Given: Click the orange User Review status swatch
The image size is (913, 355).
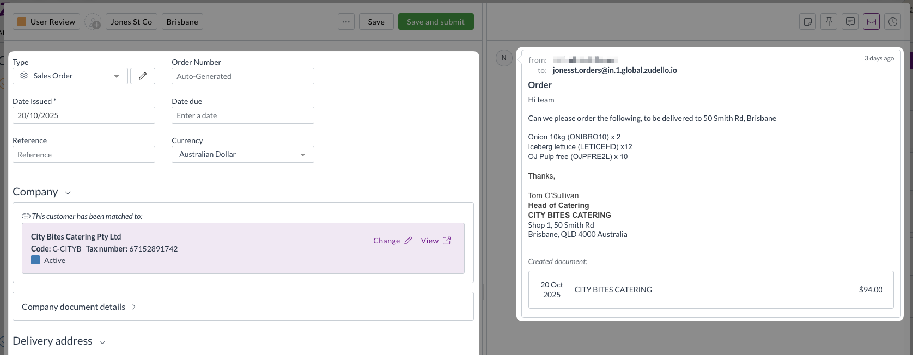Looking at the screenshot, I should coord(22,22).
